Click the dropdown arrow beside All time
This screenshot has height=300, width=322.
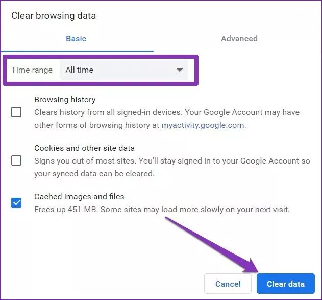click(180, 70)
